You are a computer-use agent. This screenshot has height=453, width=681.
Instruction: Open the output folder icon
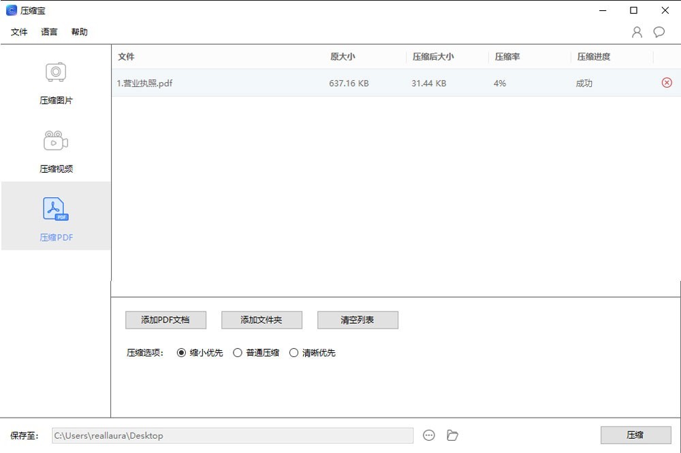(x=452, y=435)
